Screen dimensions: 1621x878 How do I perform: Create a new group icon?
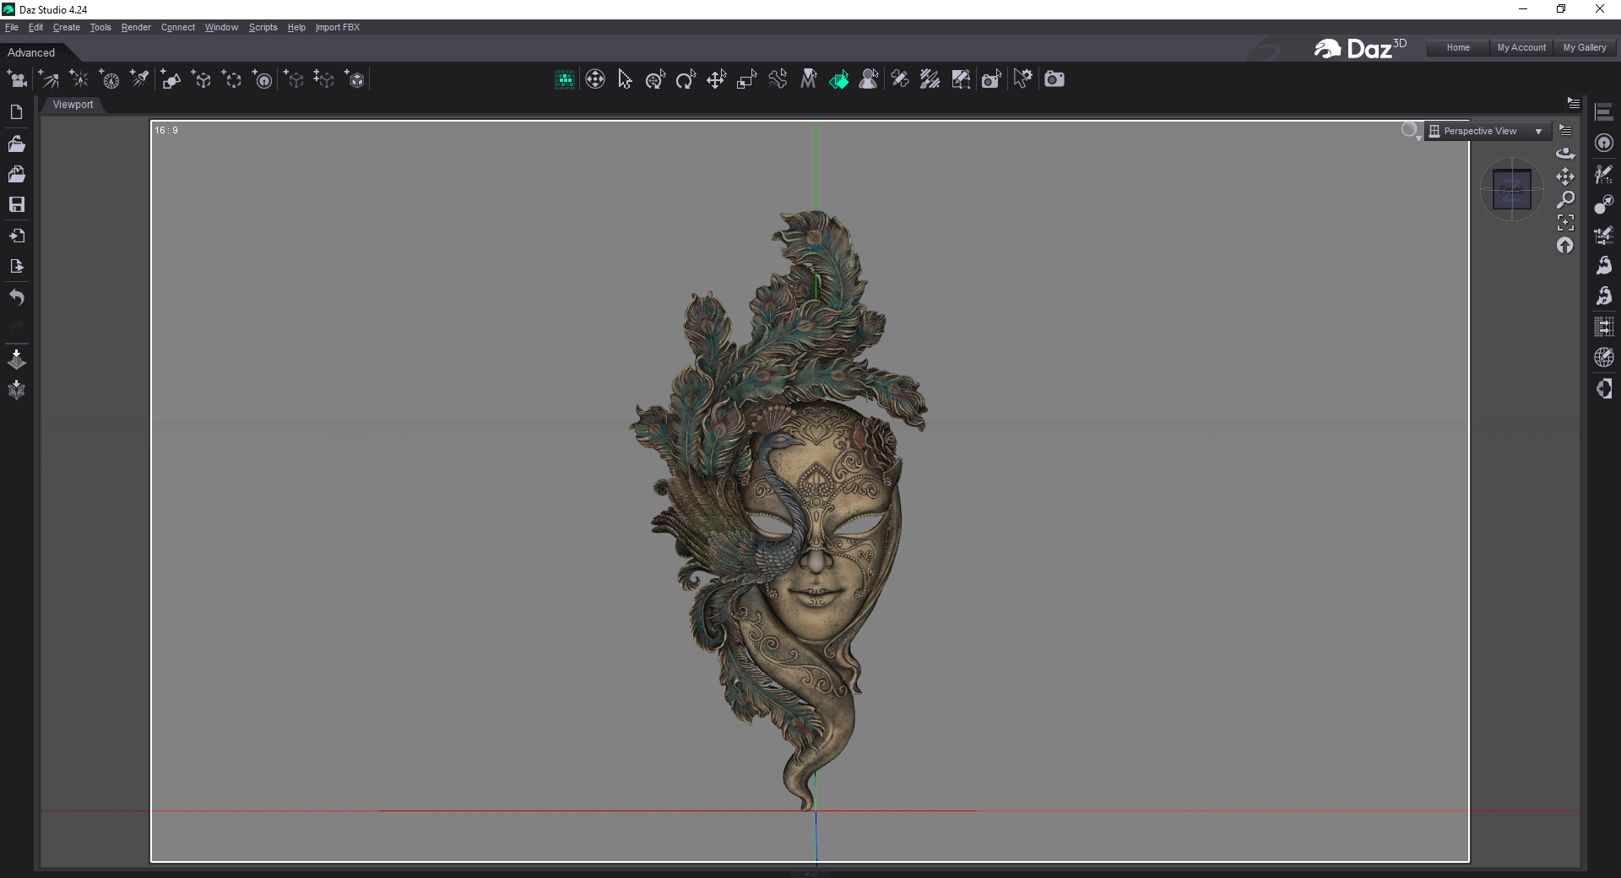[x=231, y=79]
